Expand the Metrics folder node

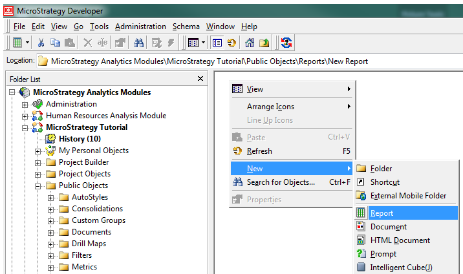[51, 267]
